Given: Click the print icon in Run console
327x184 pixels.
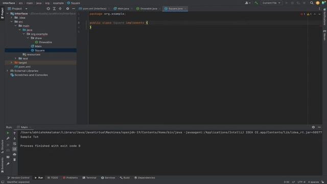Looking at the screenshot, I should (x=14, y=154).
